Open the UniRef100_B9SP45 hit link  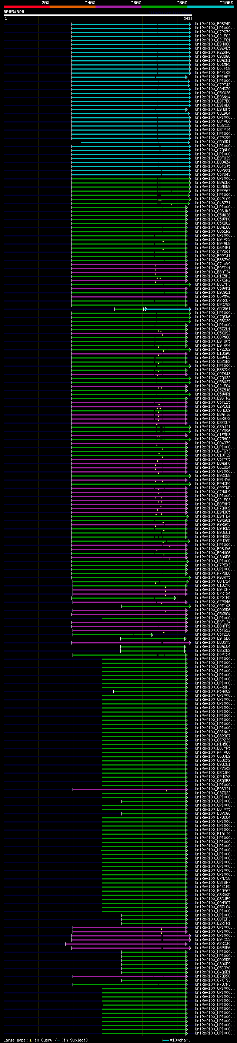pos(213,24)
